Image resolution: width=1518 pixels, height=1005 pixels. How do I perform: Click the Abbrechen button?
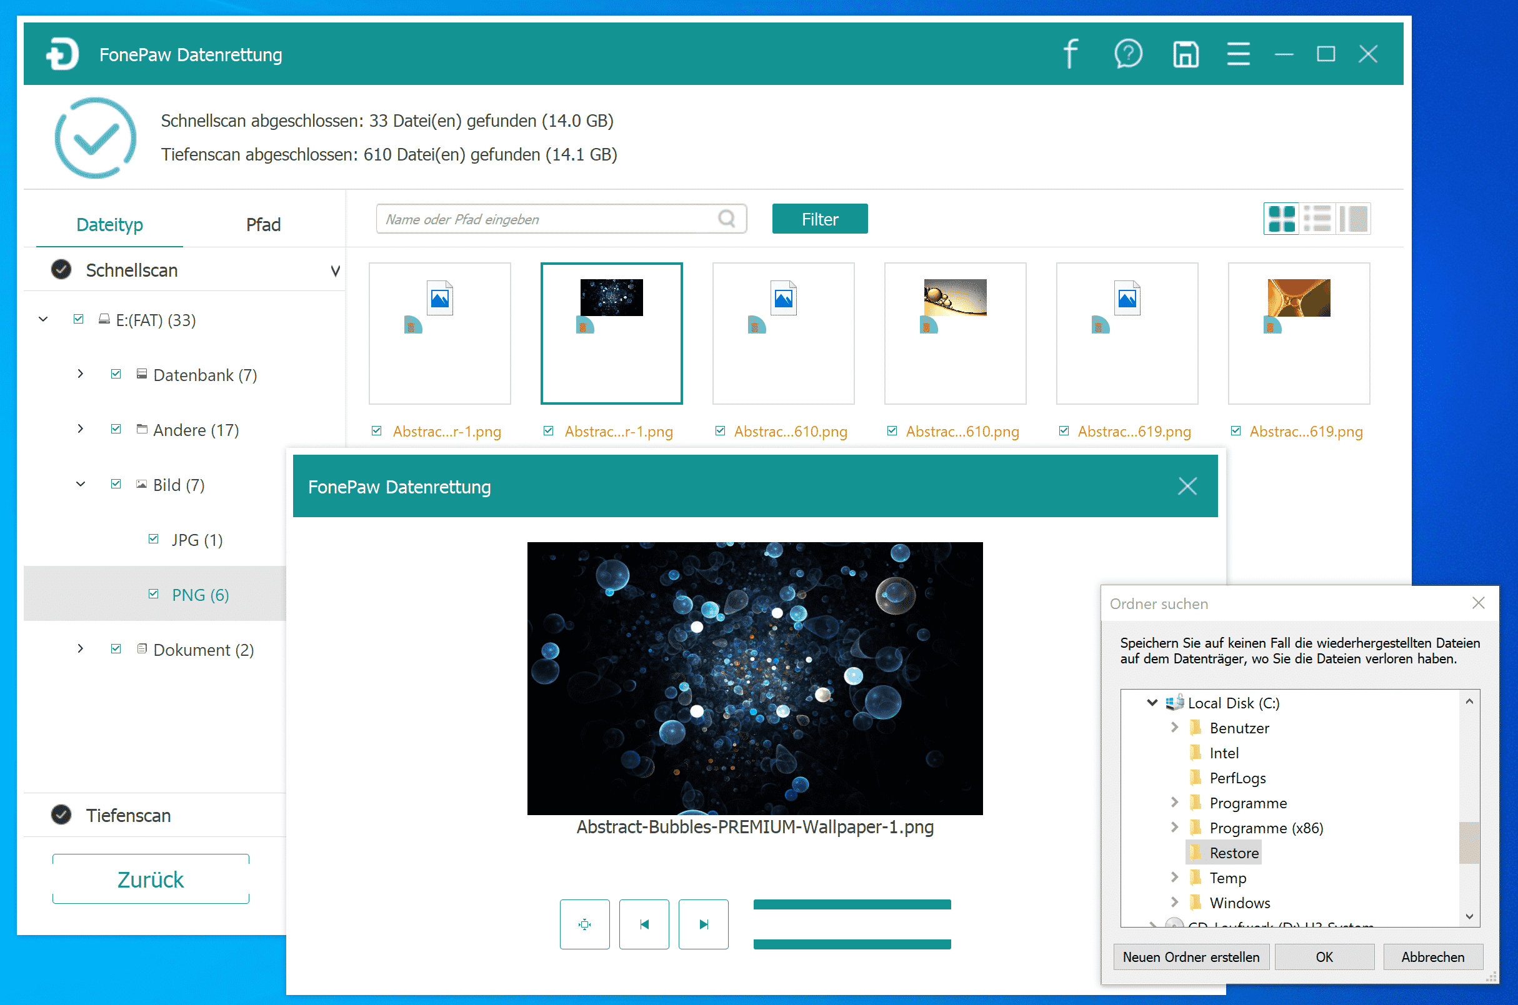[x=1433, y=957]
